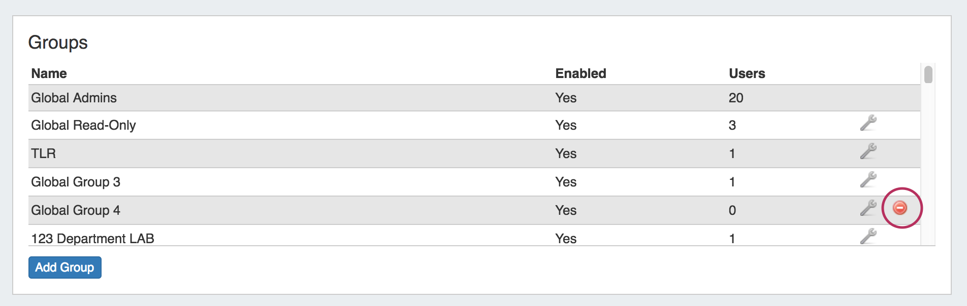Click the Users count 20 for Global Admins
The image size is (967, 306).
736,98
